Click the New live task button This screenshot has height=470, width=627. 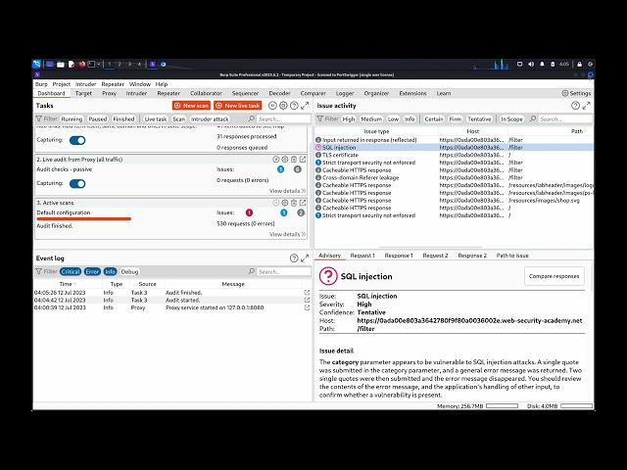(x=238, y=106)
